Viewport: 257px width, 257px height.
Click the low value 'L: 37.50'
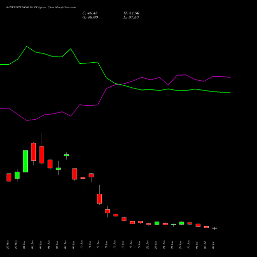coord(131,17)
